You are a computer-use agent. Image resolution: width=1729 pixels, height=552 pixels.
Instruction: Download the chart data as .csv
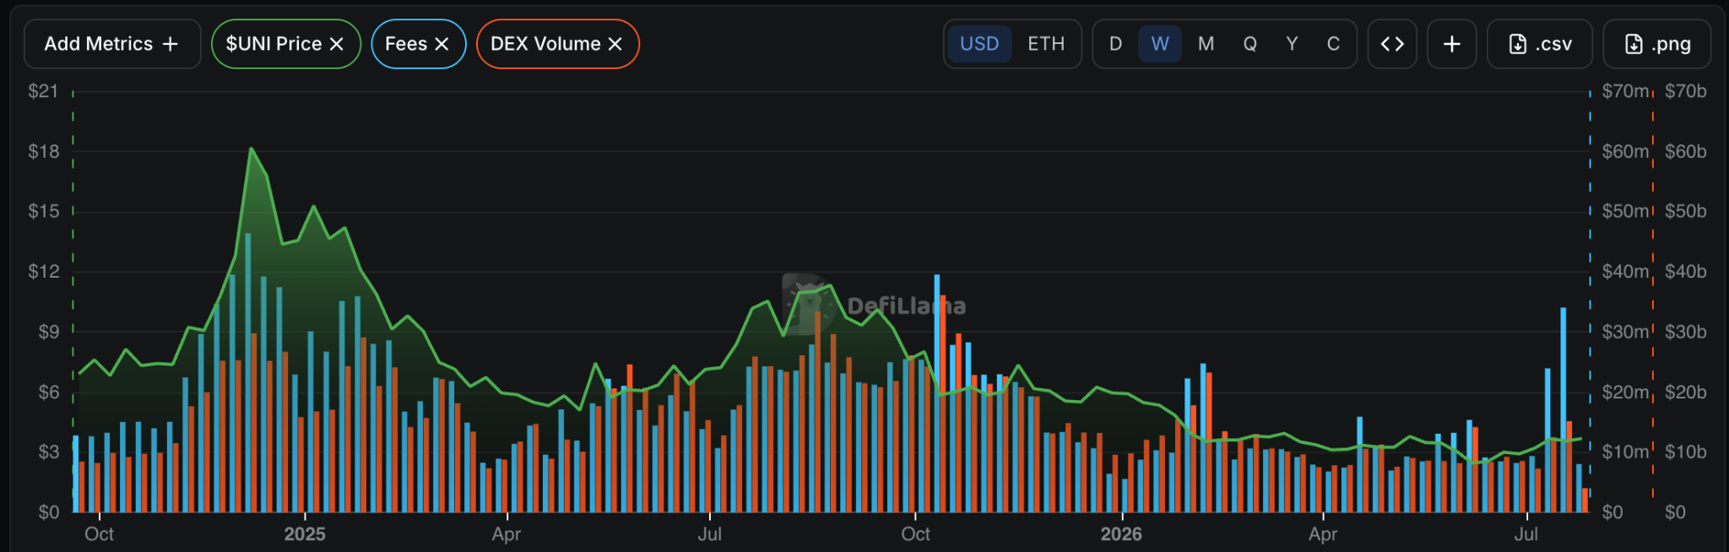point(1540,44)
